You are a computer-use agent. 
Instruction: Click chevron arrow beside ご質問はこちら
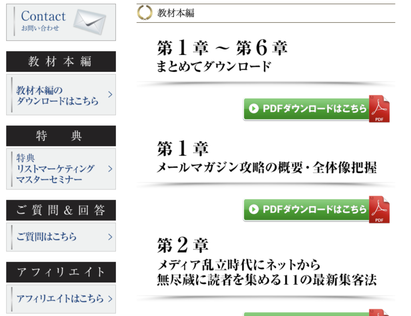(110, 237)
